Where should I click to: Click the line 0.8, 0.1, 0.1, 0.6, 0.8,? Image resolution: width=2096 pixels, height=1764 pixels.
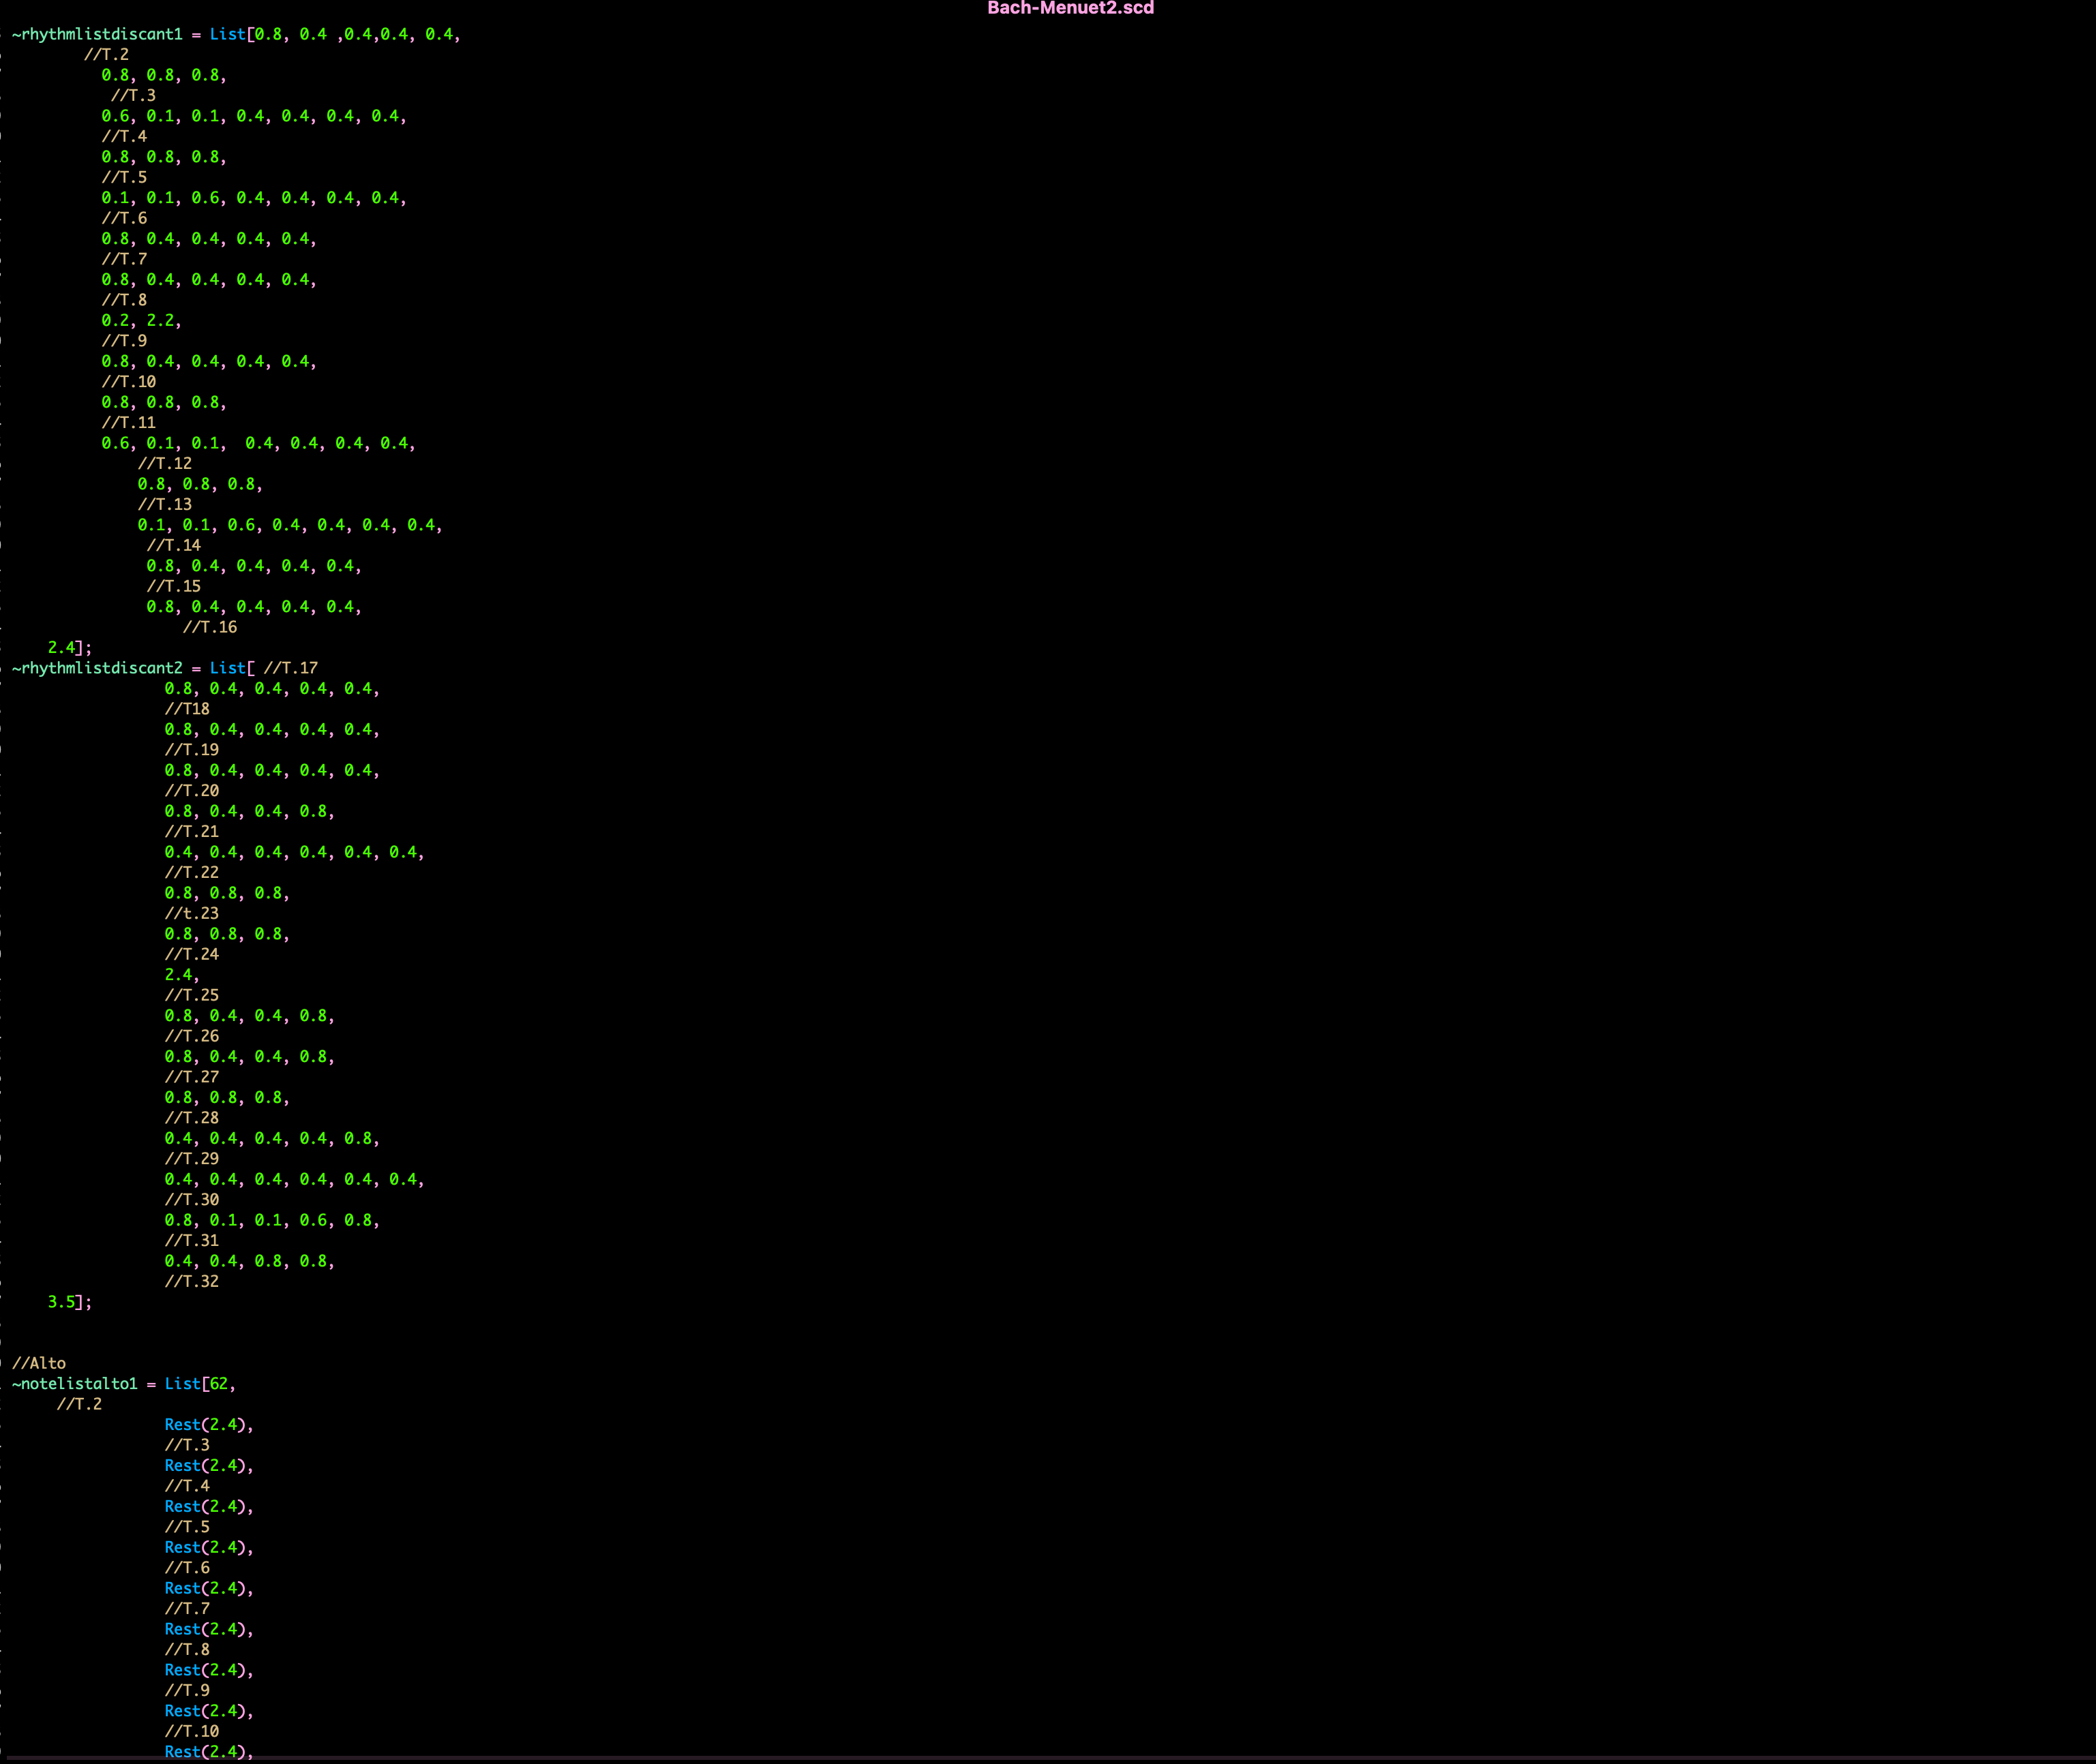pyautogui.click(x=272, y=1221)
